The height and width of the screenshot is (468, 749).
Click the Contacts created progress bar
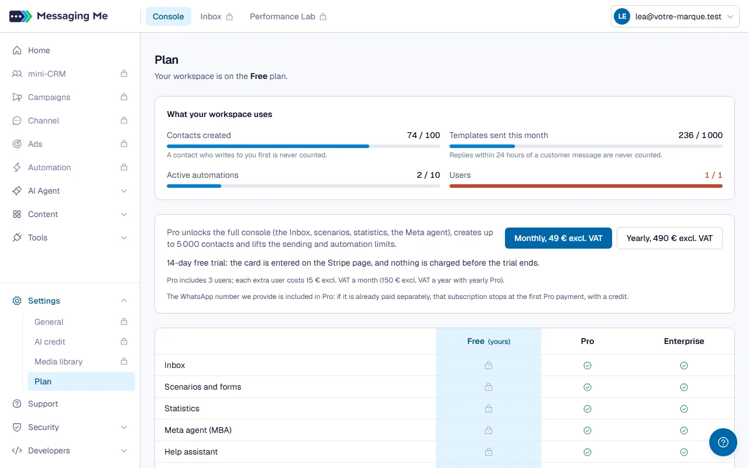(x=303, y=146)
